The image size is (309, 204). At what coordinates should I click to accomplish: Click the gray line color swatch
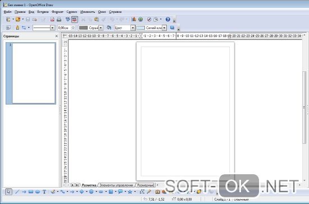click(x=83, y=28)
